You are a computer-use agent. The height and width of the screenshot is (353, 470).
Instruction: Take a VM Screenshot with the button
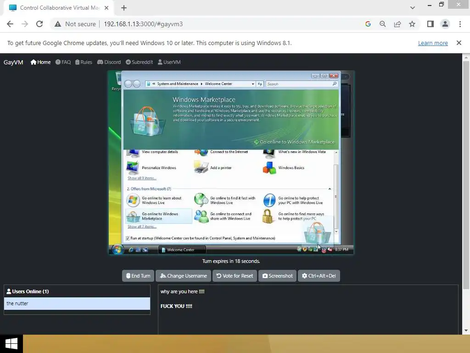pos(278,276)
